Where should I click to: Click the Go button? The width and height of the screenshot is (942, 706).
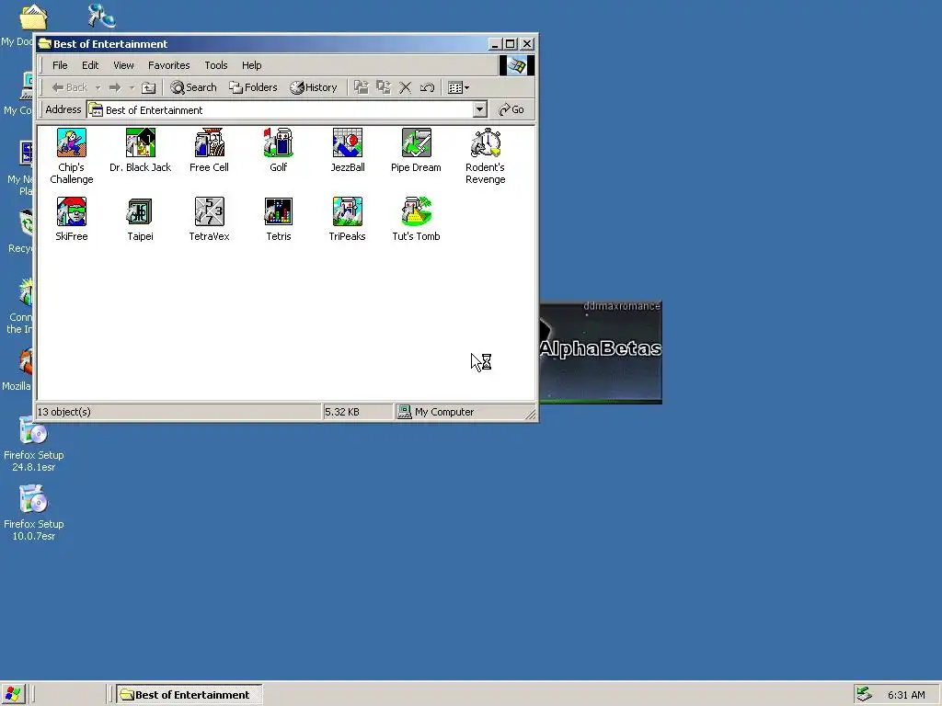(511, 109)
